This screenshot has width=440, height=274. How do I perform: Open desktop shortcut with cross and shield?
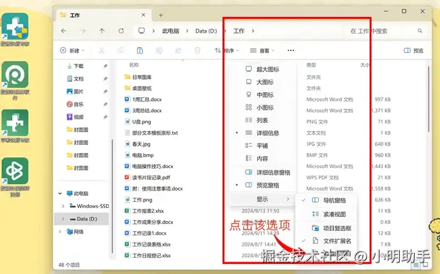15,29
